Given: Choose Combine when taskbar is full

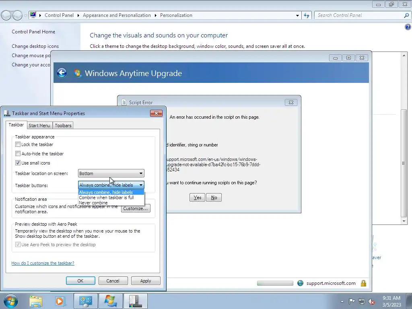Looking at the screenshot, I should coord(111,198).
